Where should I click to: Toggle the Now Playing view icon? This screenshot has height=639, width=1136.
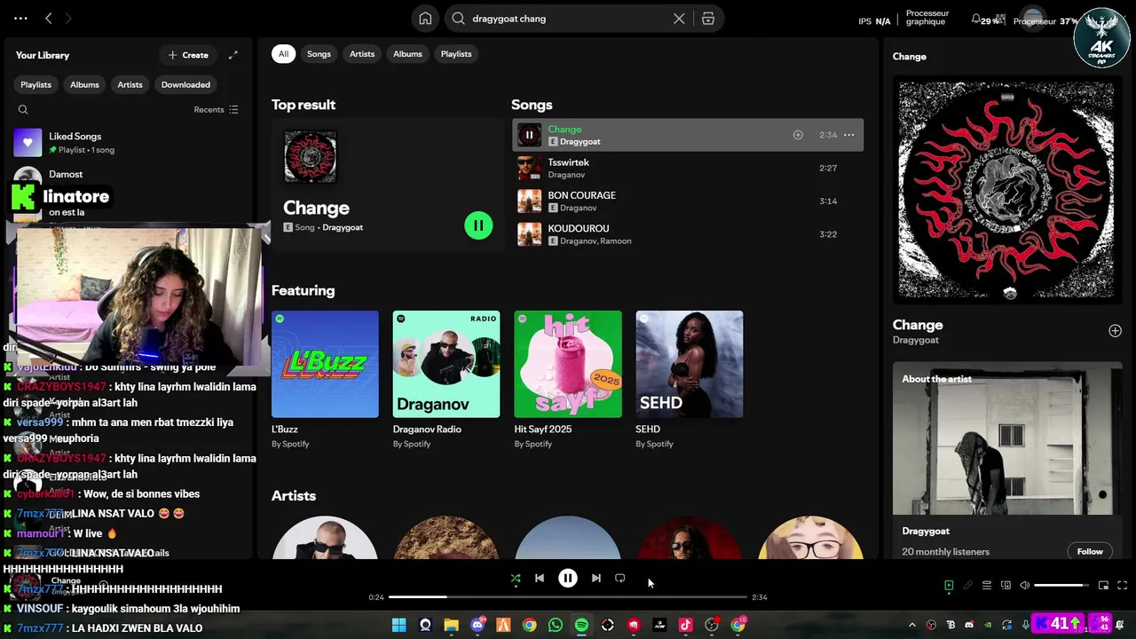949,586
